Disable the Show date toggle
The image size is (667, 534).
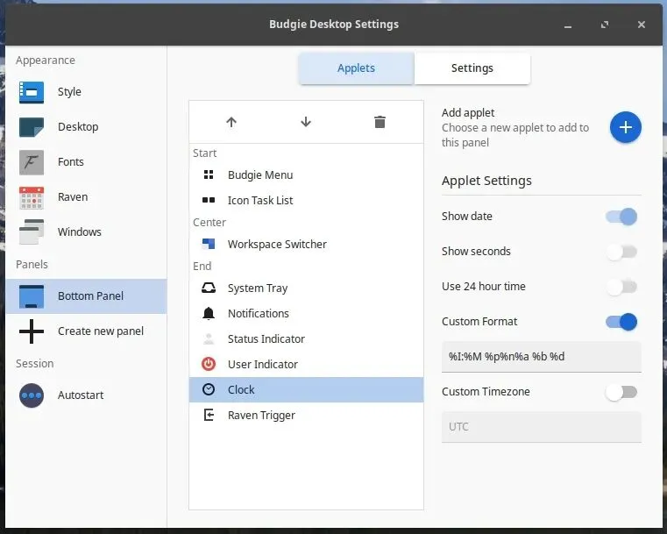tap(621, 217)
